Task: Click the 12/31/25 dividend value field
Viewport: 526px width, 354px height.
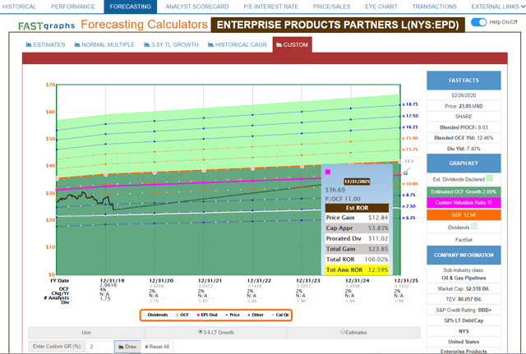Action: tap(402, 301)
